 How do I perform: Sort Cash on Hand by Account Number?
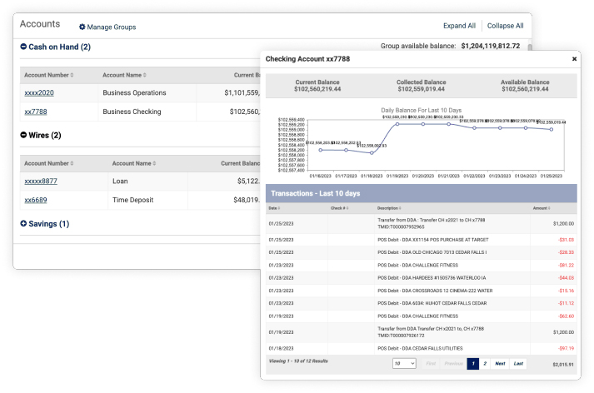49,75
